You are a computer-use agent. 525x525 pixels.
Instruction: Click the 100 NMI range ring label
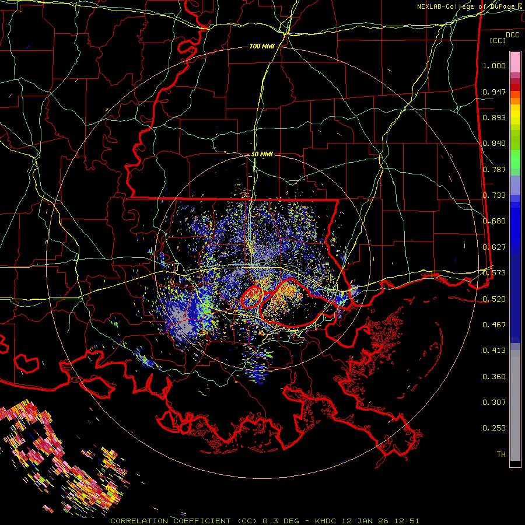point(261,46)
